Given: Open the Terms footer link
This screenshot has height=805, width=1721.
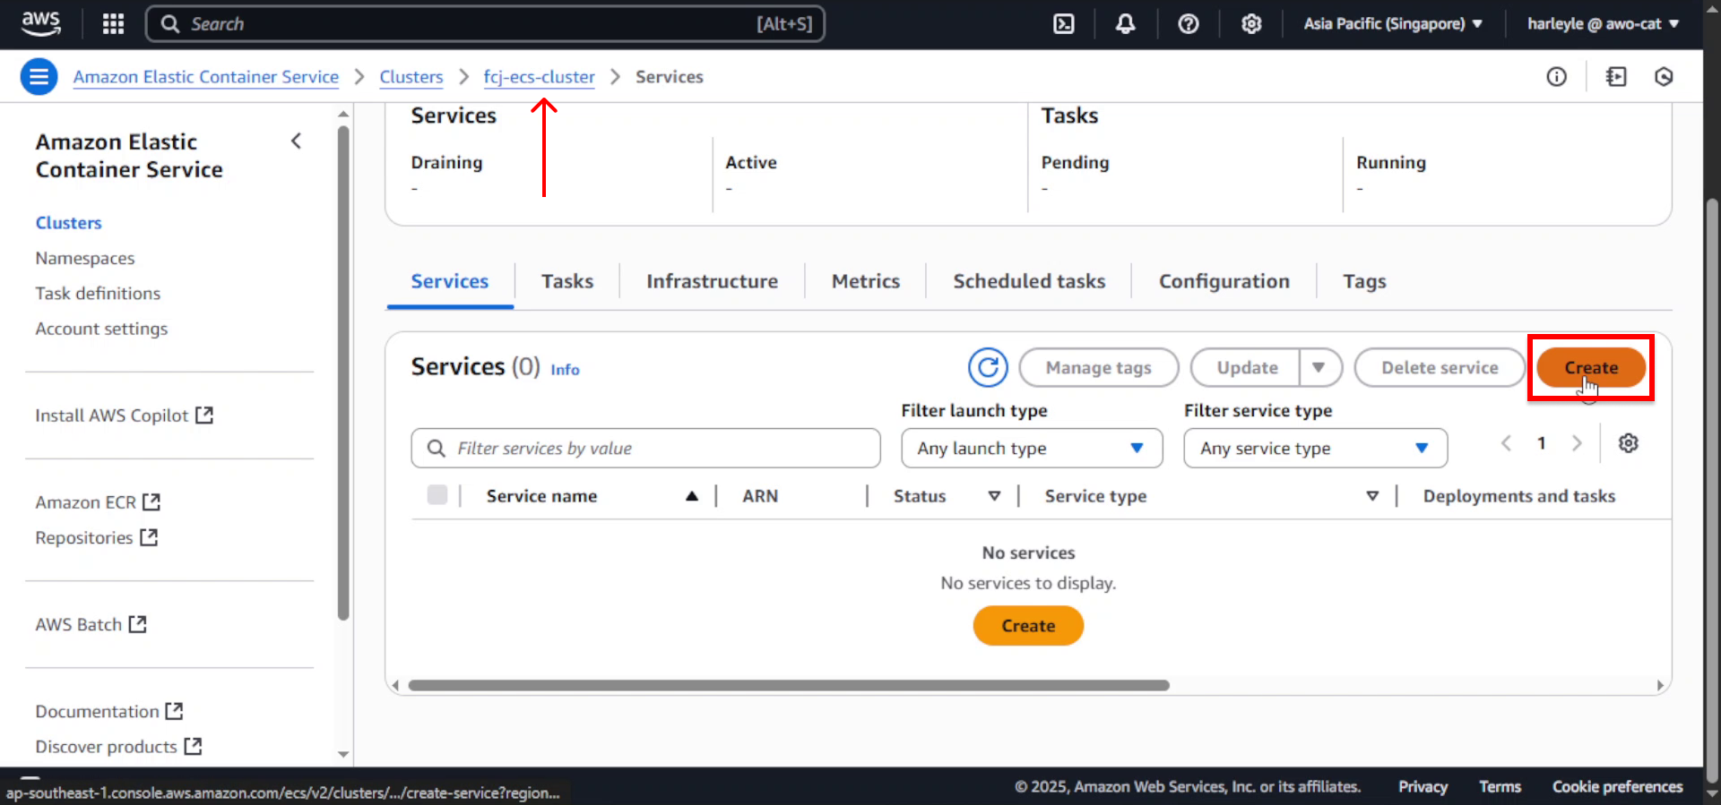Looking at the screenshot, I should 1500,786.
